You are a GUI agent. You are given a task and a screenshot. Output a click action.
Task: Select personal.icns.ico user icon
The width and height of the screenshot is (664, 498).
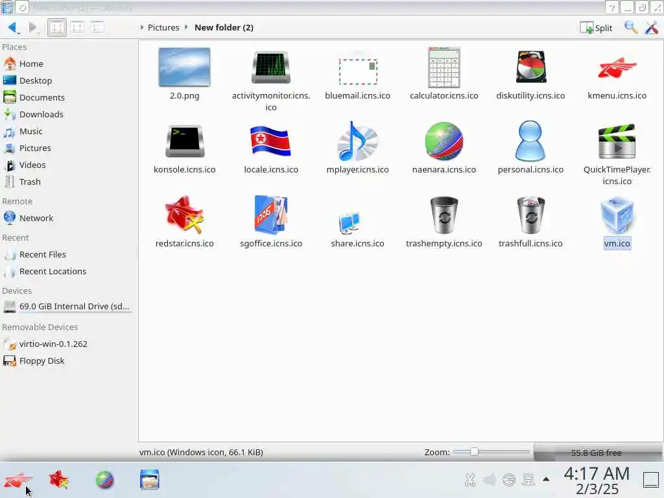pos(530,141)
